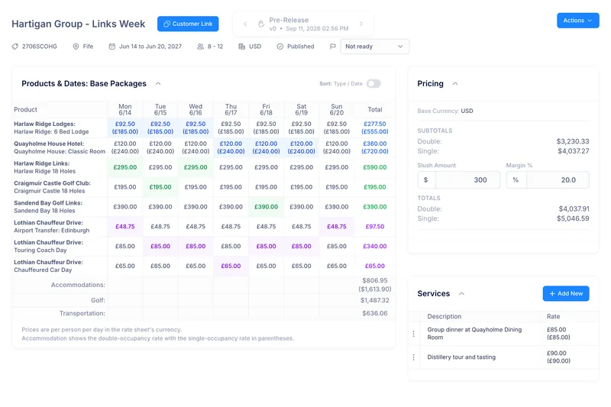This screenshot has width=611, height=407.
Task: Click the Sandend Bay Golf Links product name
Action: pyautogui.click(x=48, y=203)
